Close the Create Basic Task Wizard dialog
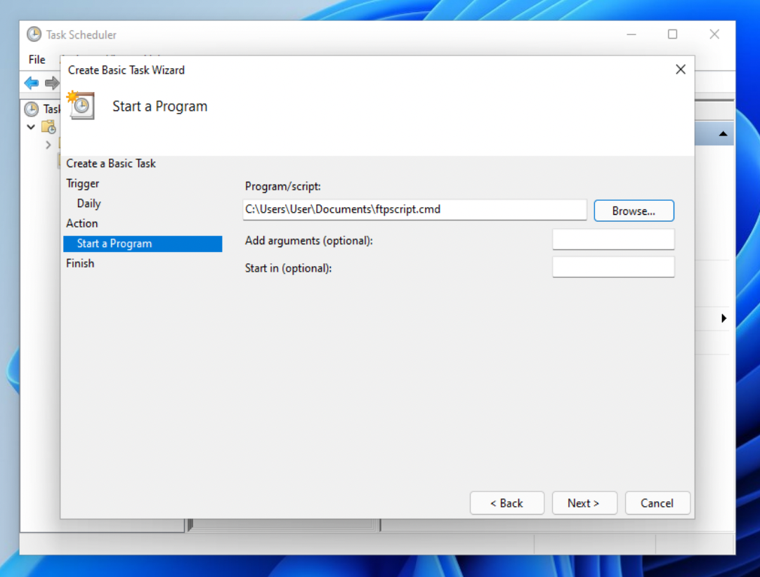The width and height of the screenshot is (760, 577). point(680,69)
